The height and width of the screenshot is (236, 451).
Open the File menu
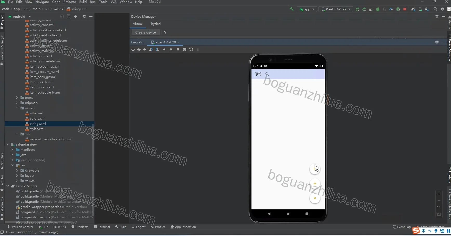[10, 2]
